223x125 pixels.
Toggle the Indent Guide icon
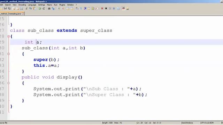click(85, 8)
